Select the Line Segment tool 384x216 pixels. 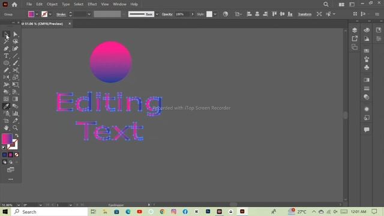click(x=15, y=56)
